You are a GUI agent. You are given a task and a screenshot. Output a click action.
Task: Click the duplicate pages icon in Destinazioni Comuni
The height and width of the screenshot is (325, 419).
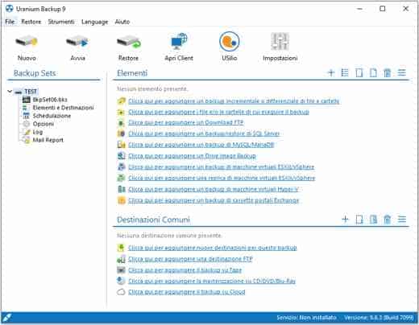coord(373,220)
